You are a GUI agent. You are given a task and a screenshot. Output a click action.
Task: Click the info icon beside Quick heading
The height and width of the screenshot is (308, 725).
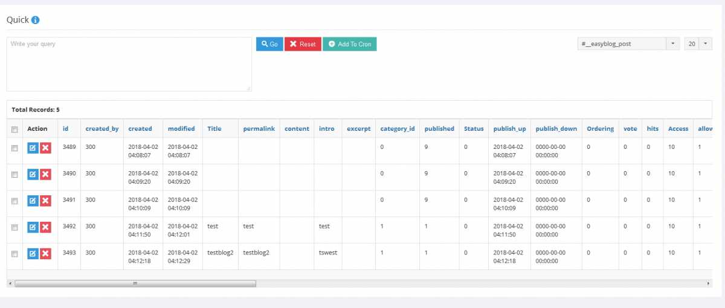click(x=36, y=20)
